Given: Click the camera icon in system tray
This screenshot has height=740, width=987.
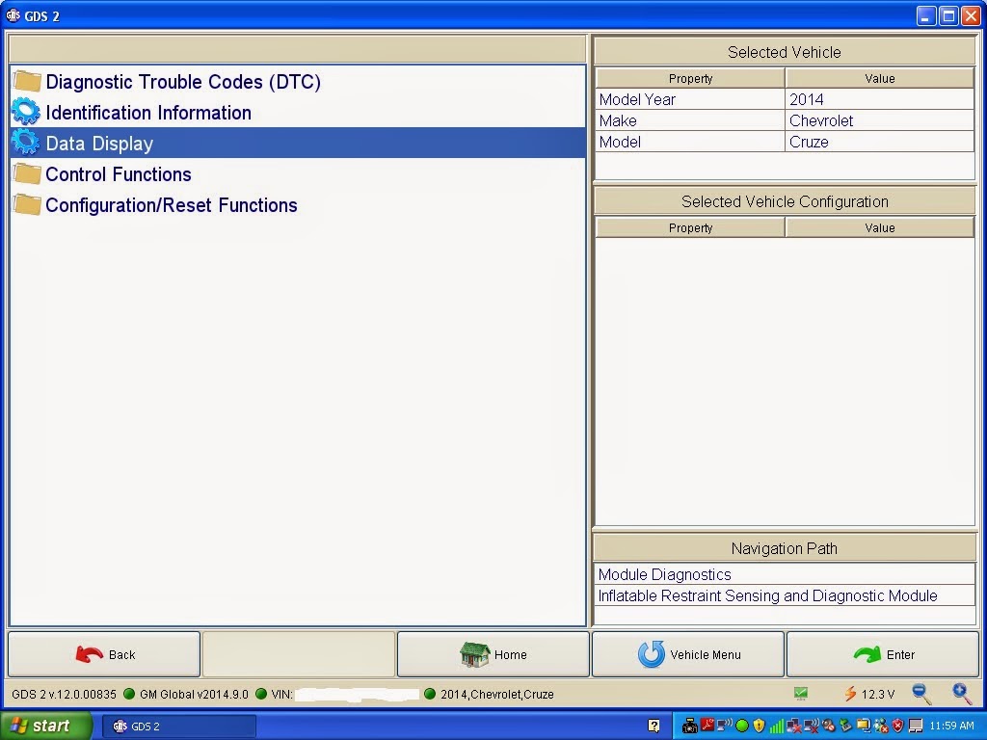Looking at the screenshot, I should (x=690, y=726).
